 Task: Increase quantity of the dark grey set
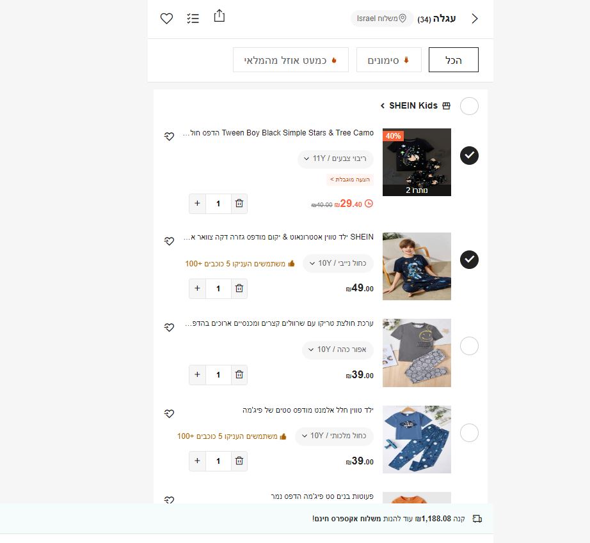pos(197,375)
